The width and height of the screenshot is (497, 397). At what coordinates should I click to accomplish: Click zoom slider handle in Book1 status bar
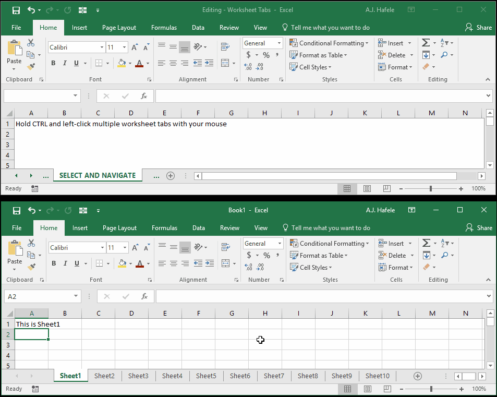[x=431, y=389]
